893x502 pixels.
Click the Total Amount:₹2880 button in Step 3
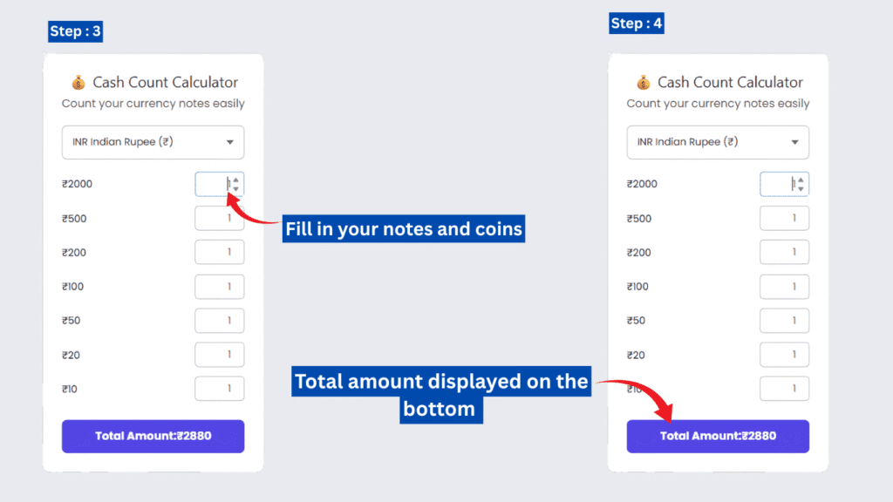pyautogui.click(x=153, y=436)
